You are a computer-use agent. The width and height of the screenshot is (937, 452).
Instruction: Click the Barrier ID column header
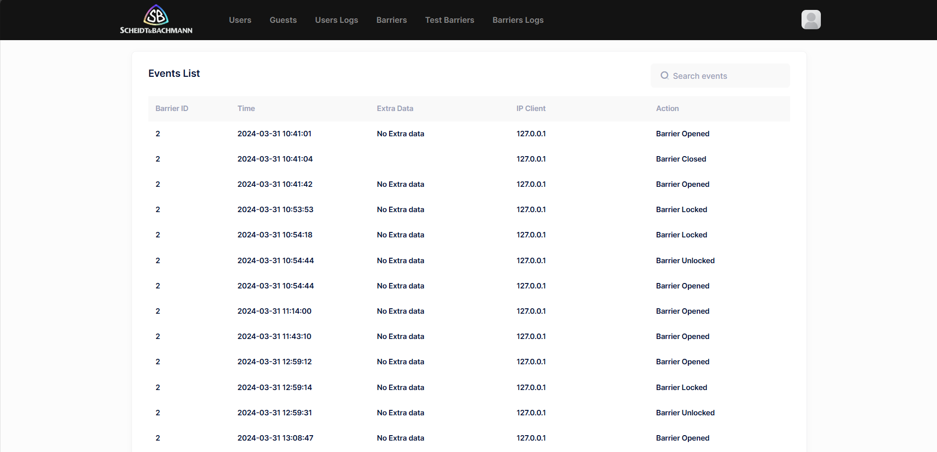(172, 109)
